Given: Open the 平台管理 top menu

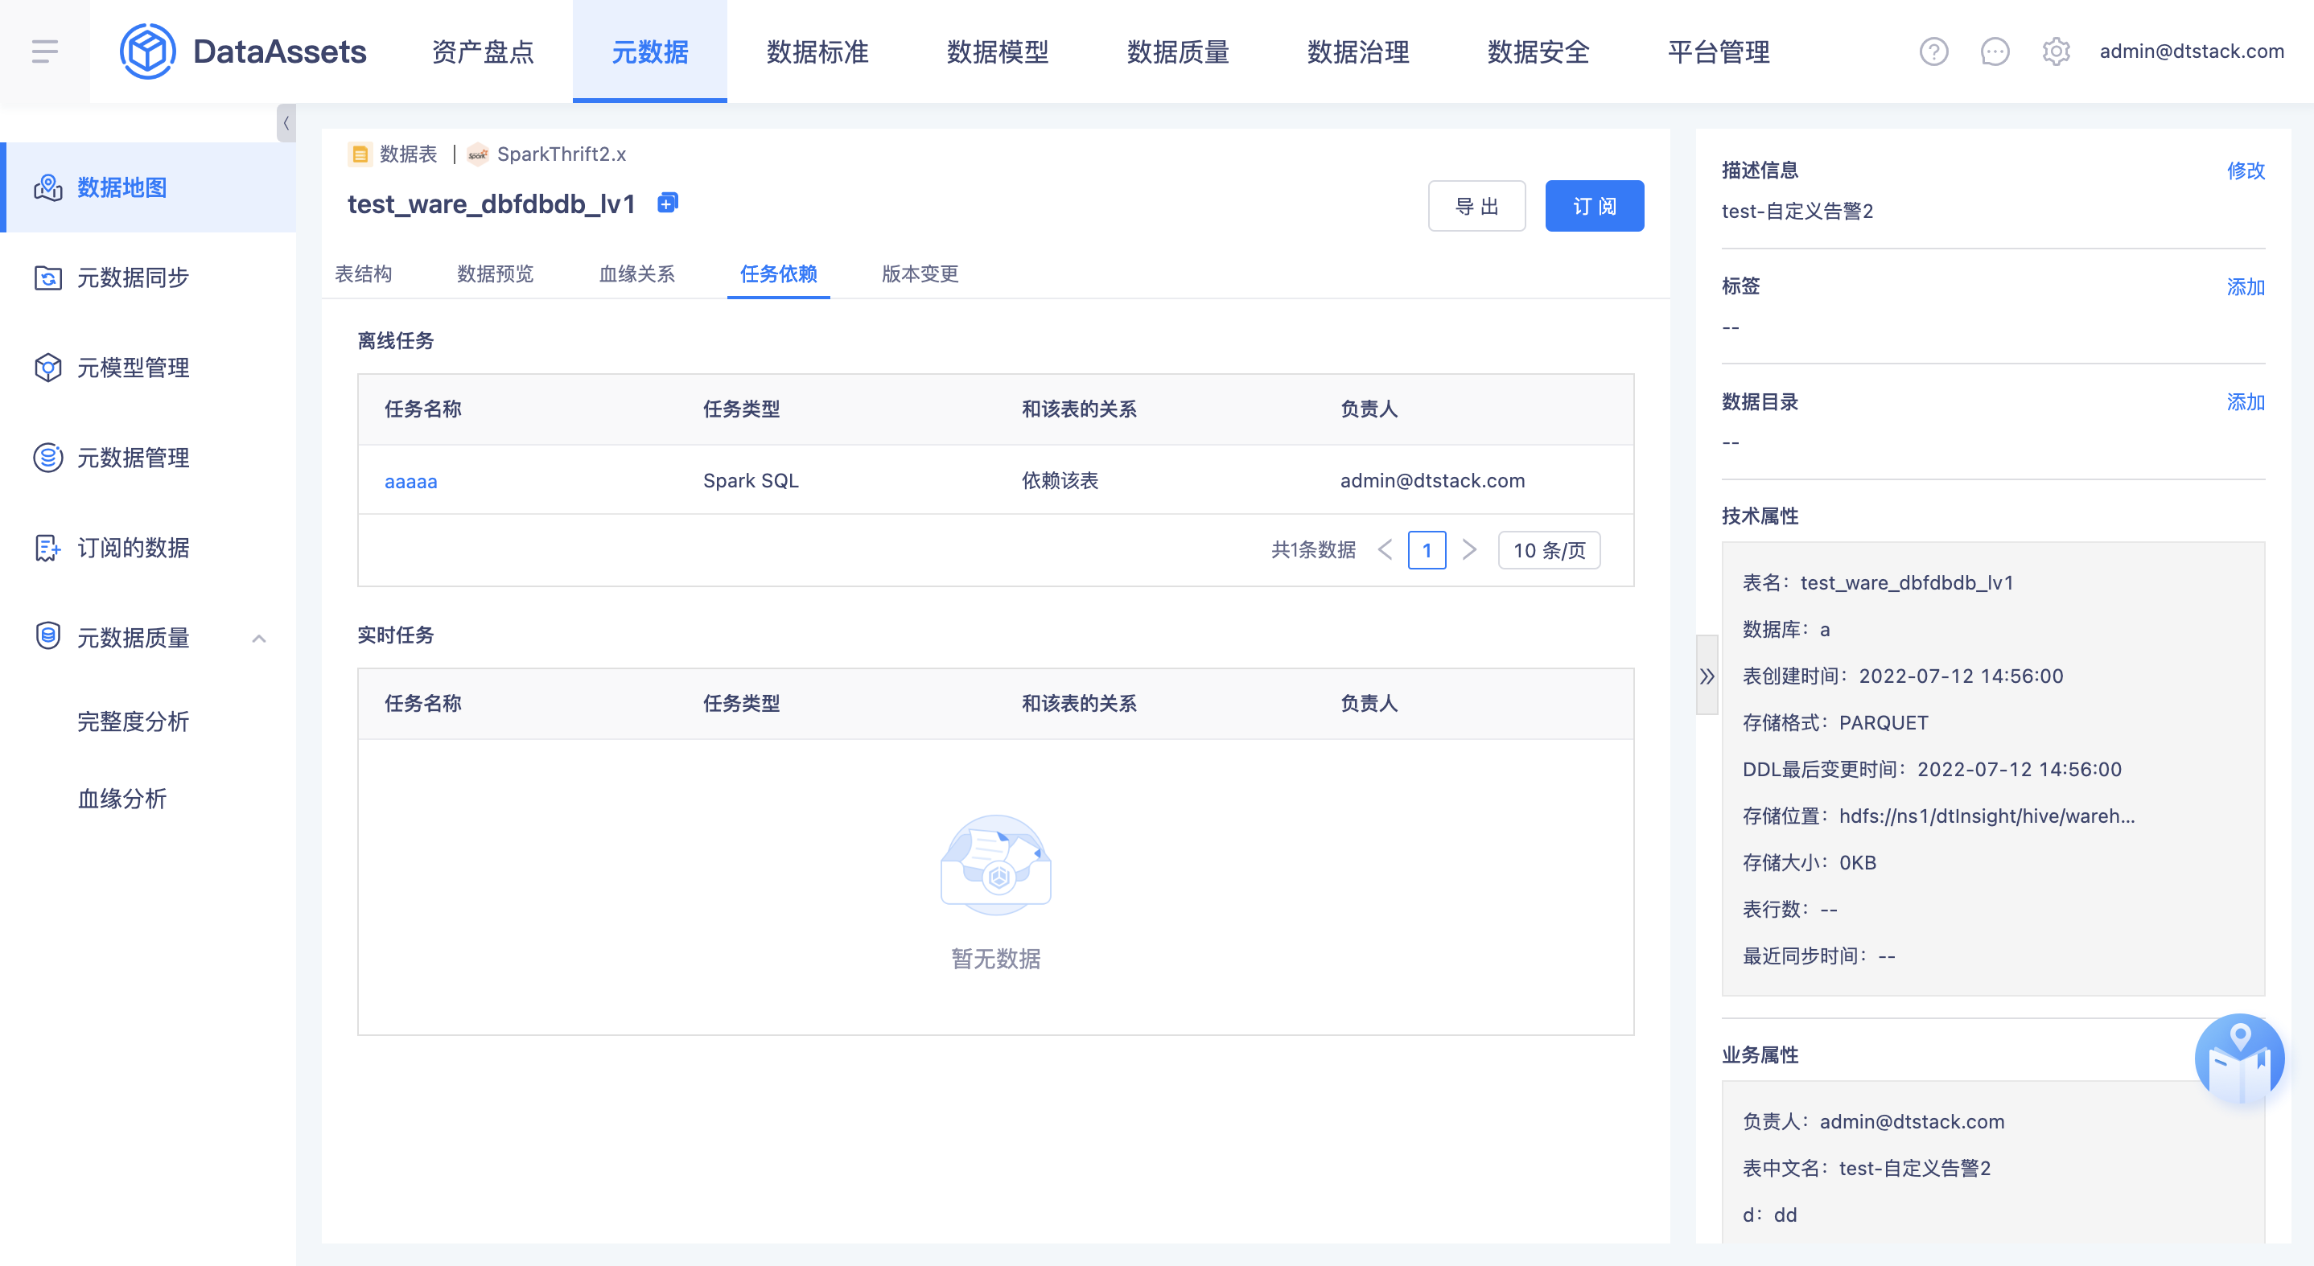Looking at the screenshot, I should coord(1718,51).
